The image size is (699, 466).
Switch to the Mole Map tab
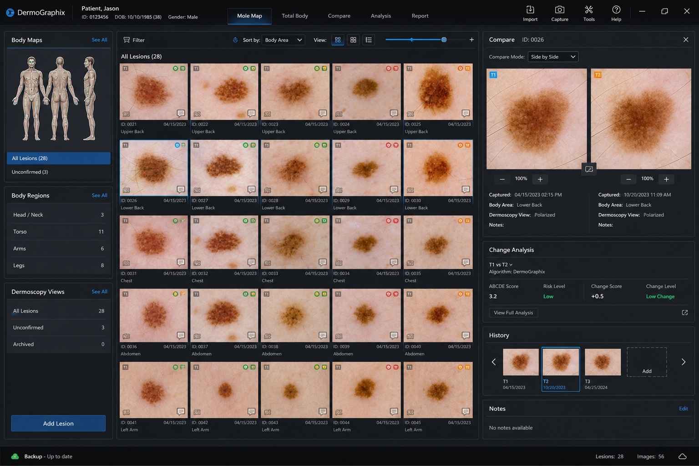tap(249, 16)
